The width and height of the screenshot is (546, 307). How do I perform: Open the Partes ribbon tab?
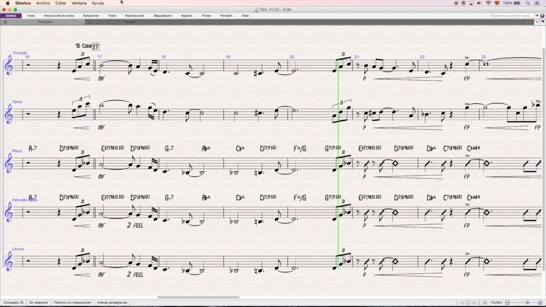[206, 16]
